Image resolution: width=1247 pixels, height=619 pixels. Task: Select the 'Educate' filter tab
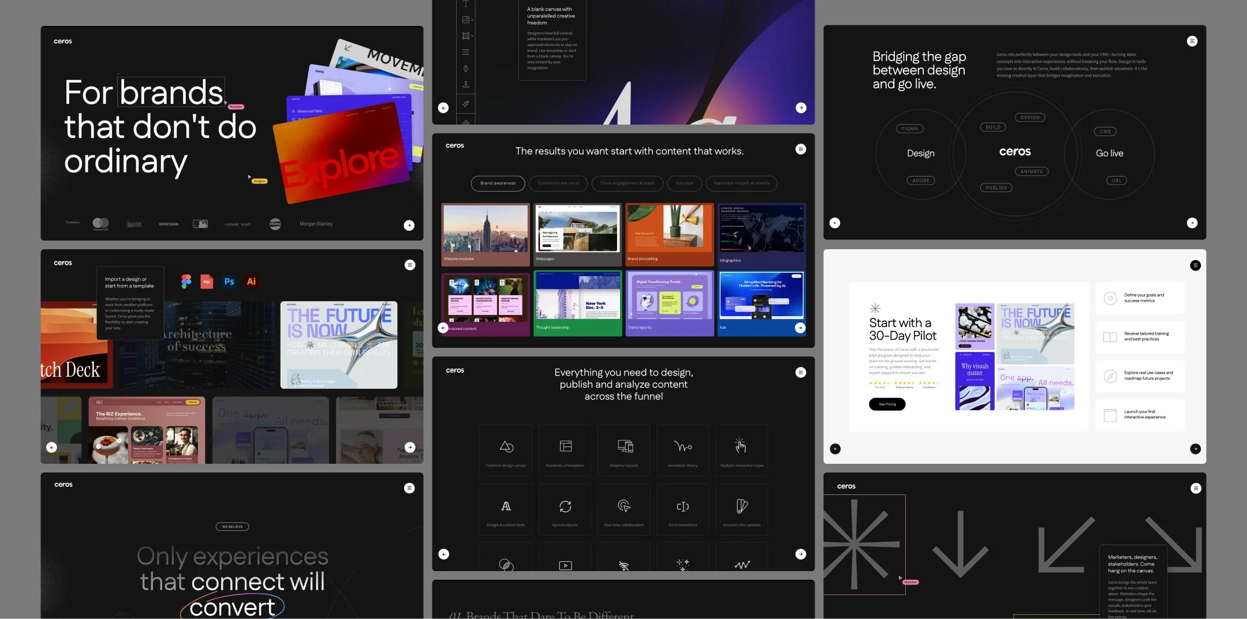click(x=685, y=183)
